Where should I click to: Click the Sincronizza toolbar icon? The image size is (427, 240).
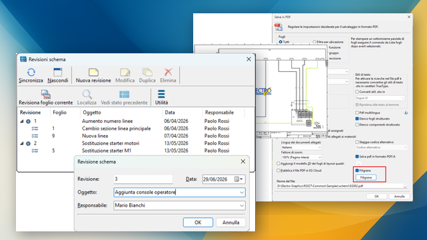(31, 72)
